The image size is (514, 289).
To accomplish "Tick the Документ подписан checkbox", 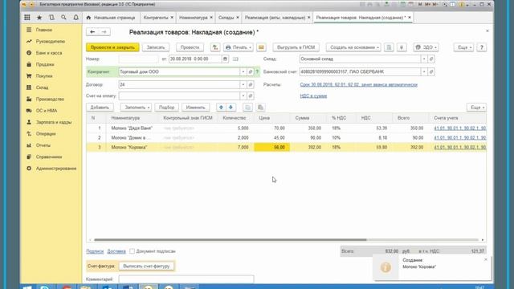I will pyautogui.click(x=132, y=251).
